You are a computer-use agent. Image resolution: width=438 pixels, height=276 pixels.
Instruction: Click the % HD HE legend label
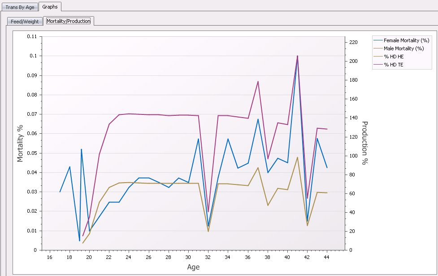[x=394, y=57]
